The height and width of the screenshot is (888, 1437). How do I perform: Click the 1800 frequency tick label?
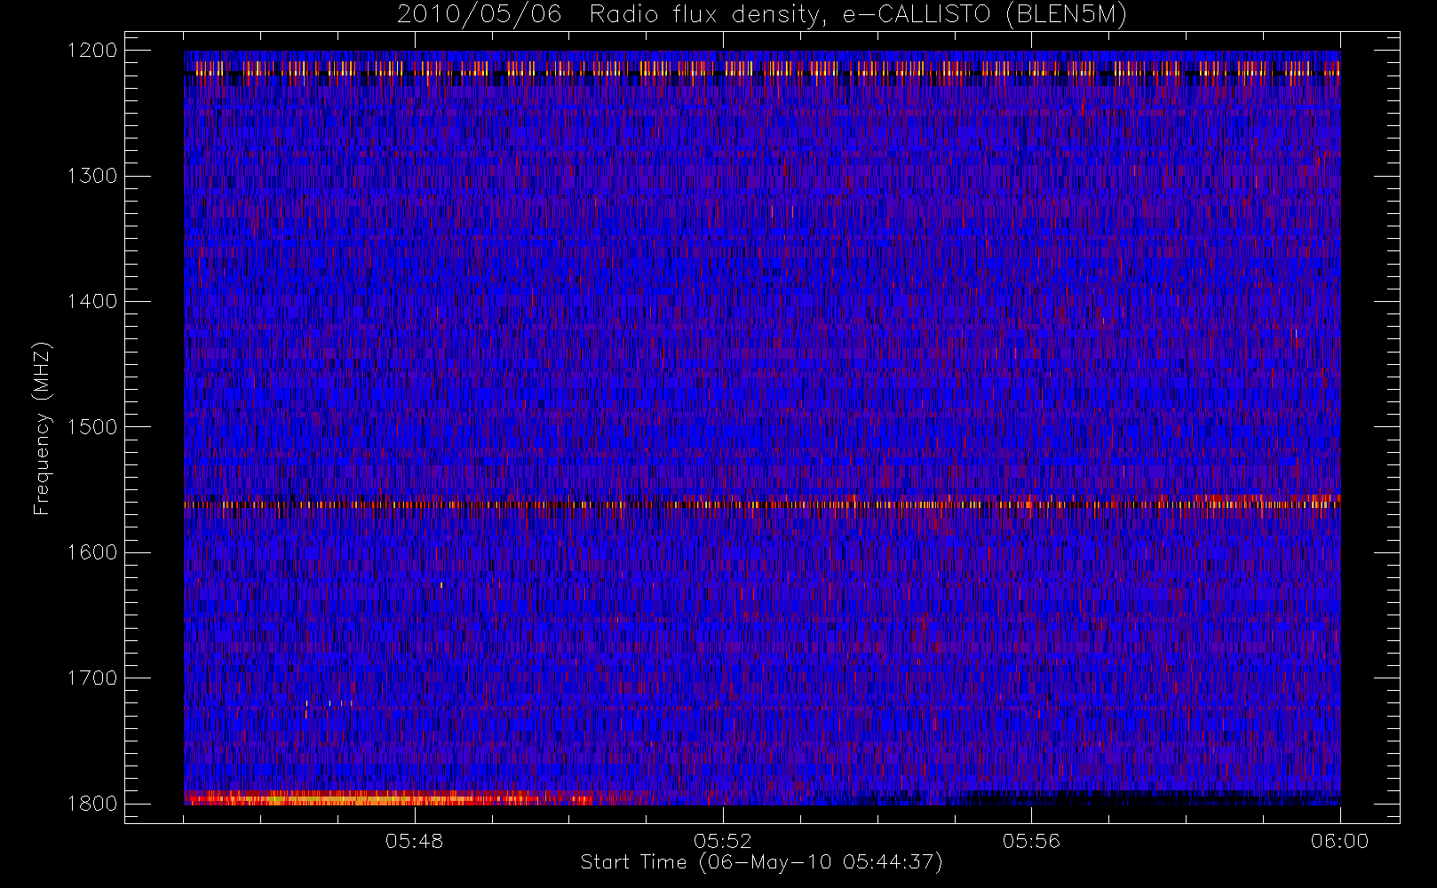pos(92,804)
